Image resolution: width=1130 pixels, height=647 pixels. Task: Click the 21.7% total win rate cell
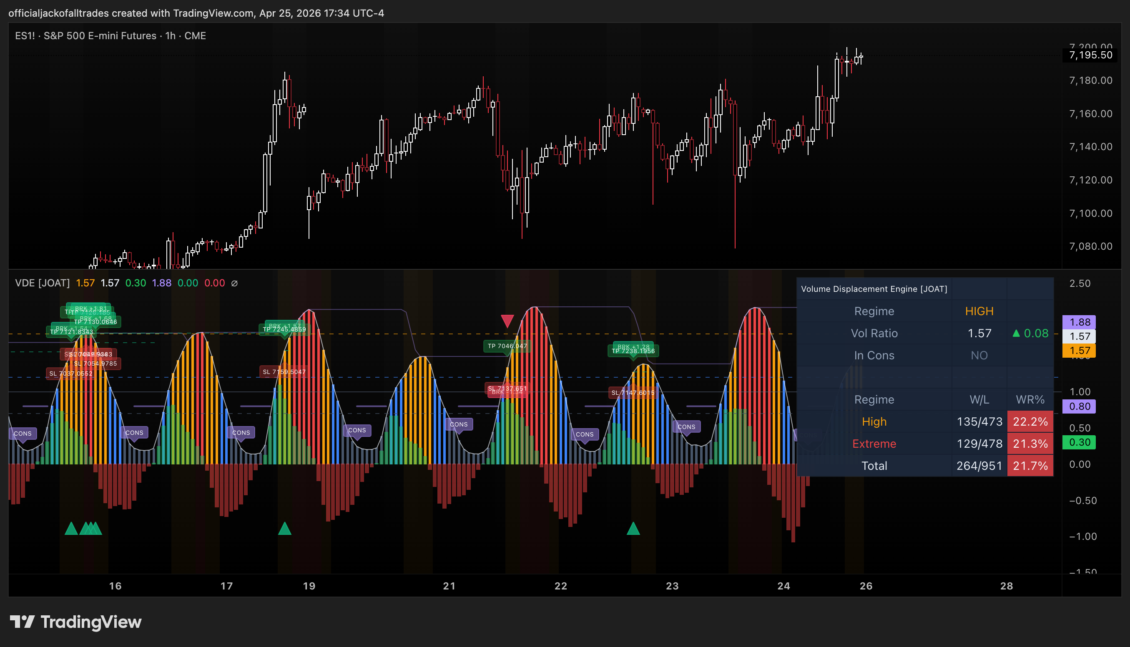1030,466
